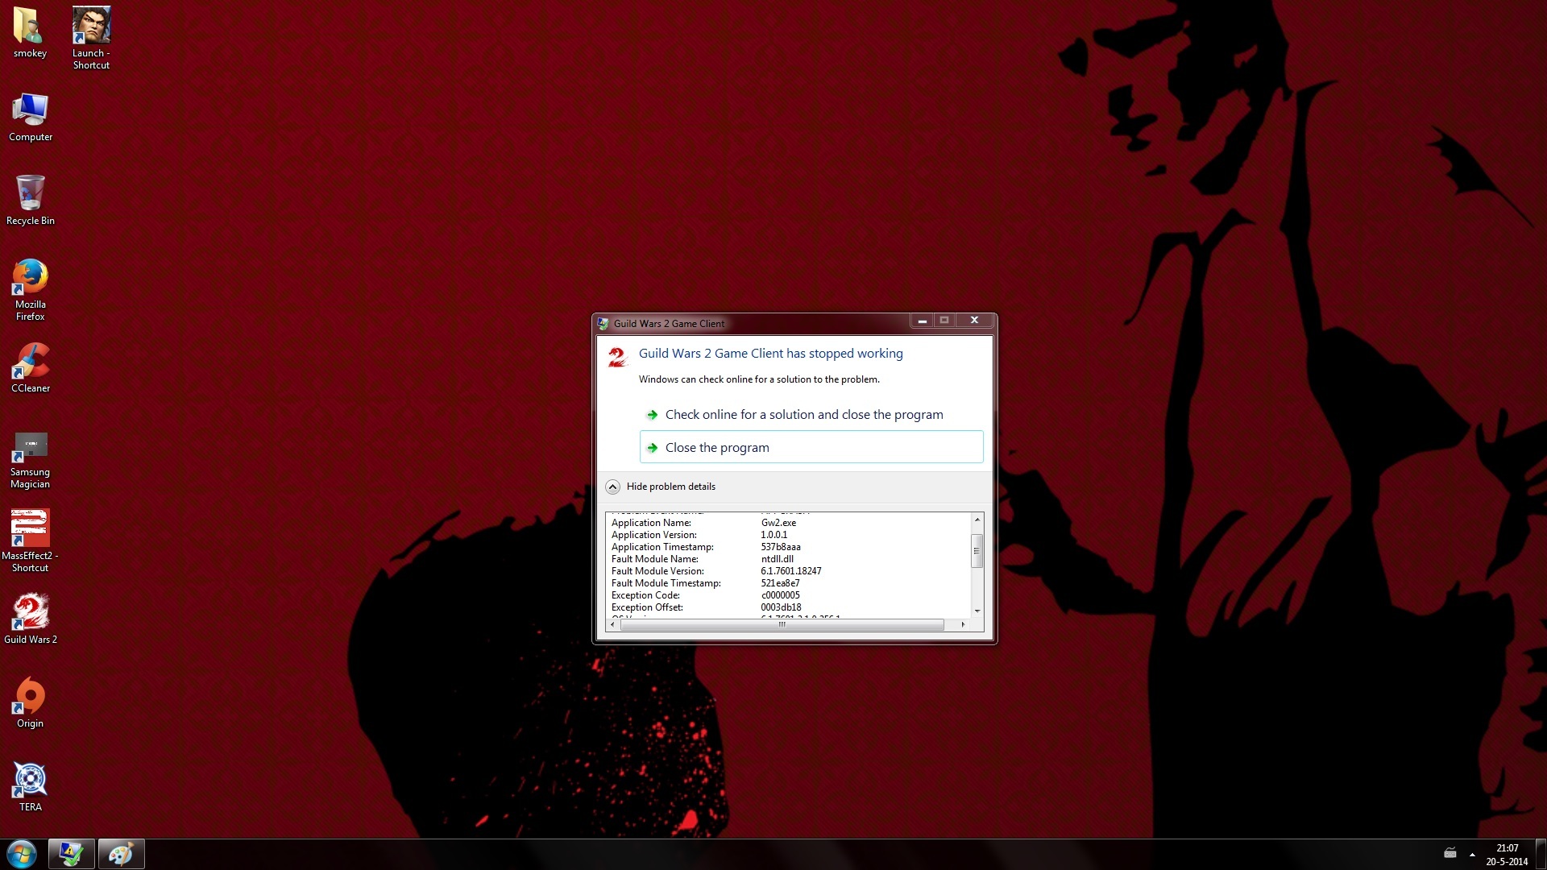Close the Guild Wars 2 crash dialog window

click(974, 321)
